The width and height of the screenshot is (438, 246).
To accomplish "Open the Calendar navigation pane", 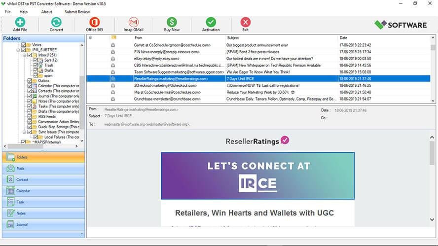I will click(x=43, y=191).
